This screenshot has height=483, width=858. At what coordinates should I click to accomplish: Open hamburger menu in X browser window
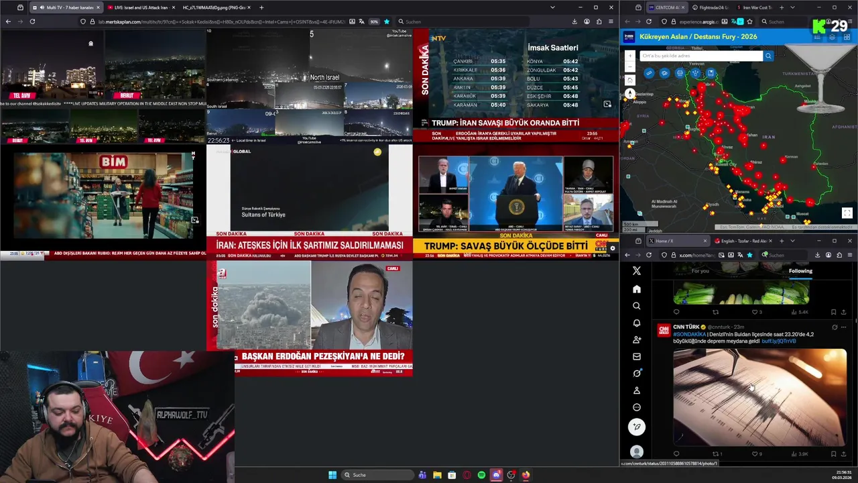point(850,255)
